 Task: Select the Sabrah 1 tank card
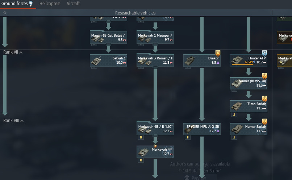click(108, 60)
